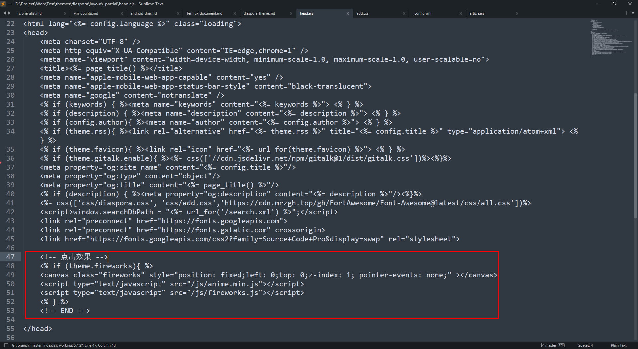The width and height of the screenshot is (638, 349).
Task: Close the article.ejs tab
Action: click(x=517, y=14)
